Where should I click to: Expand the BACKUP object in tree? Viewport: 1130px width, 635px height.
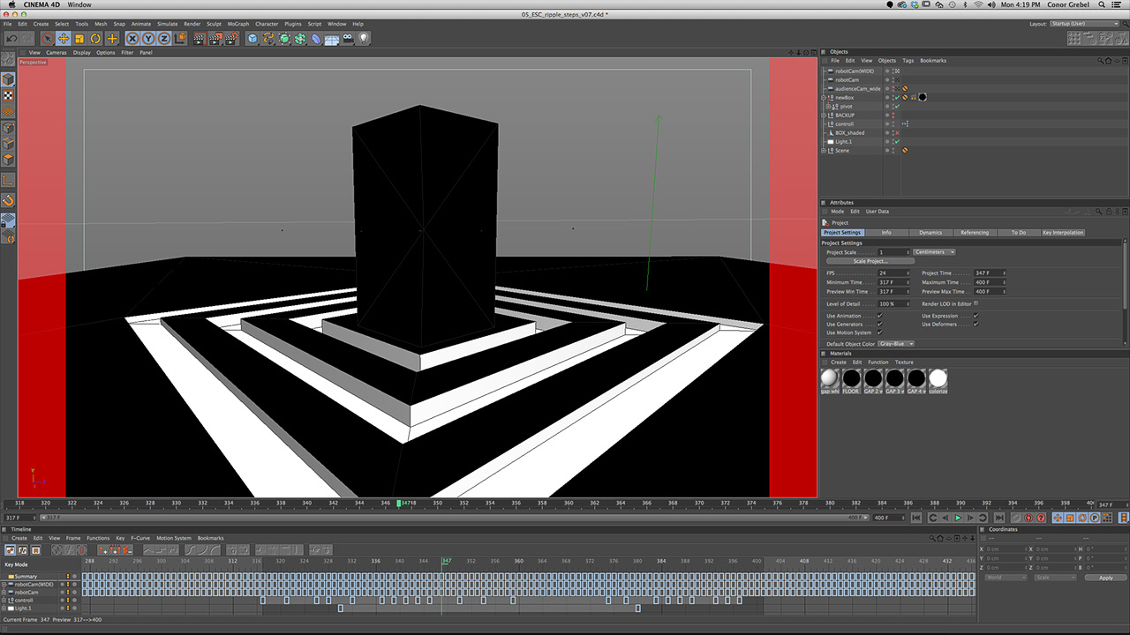[x=824, y=116]
